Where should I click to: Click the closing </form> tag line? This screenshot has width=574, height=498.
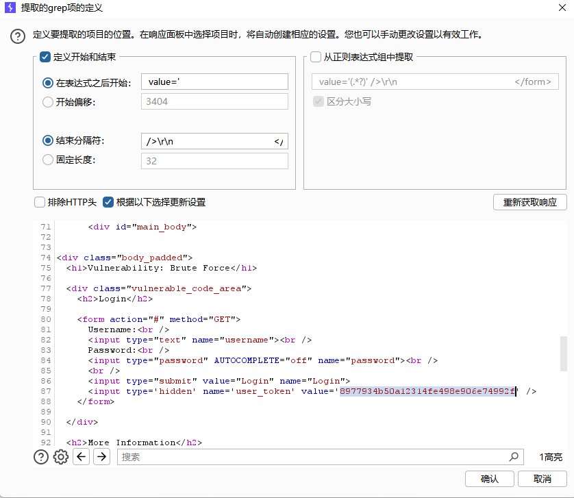[96, 401]
